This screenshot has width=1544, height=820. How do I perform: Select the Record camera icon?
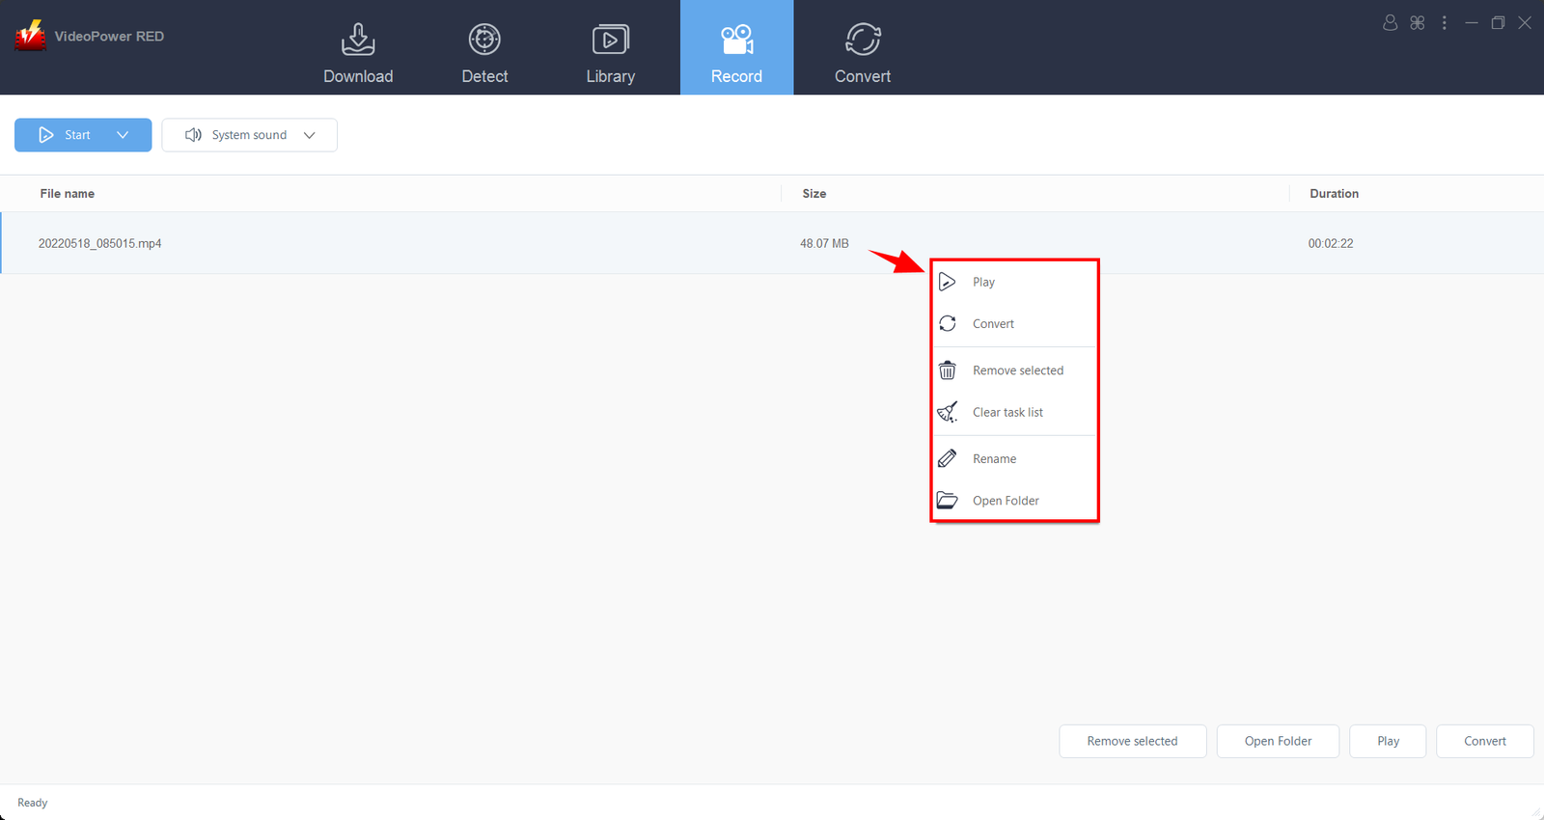click(x=736, y=40)
